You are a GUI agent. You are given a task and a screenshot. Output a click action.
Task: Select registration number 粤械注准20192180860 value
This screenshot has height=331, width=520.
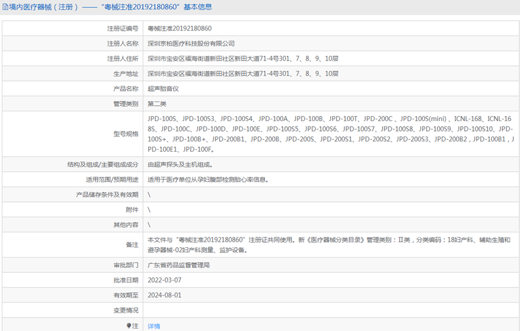pos(179,29)
